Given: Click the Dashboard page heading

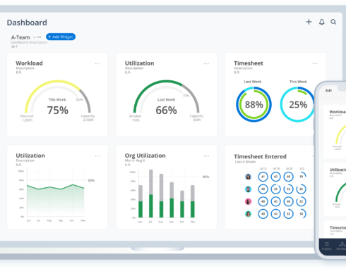Looking at the screenshot, I should coord(27,23).
